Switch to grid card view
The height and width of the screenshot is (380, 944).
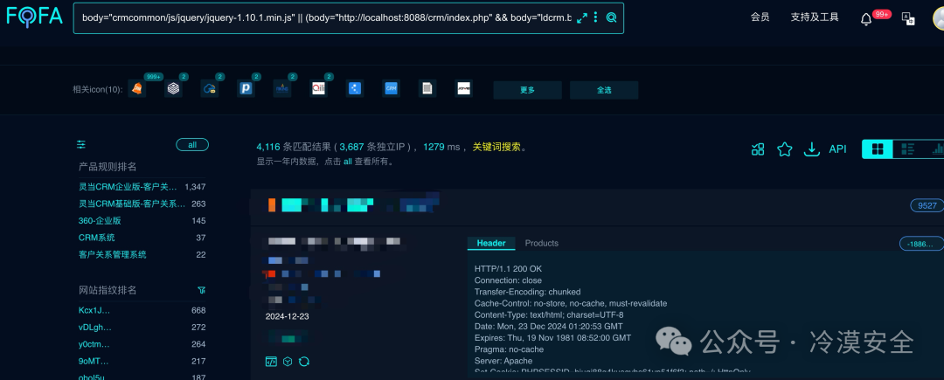(x=878, y=149)
